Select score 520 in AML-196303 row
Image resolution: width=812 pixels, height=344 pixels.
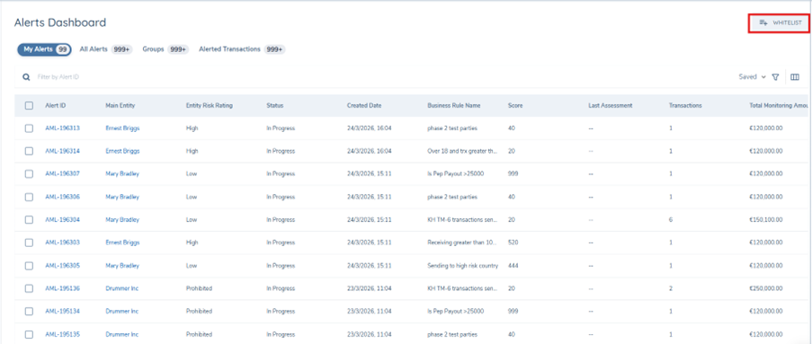point(513,243)
